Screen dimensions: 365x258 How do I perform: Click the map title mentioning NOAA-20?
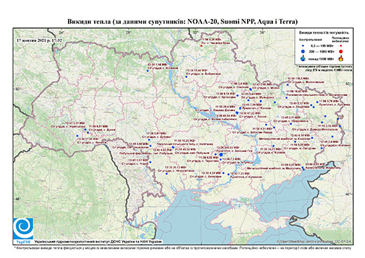[x=182, y=22]
